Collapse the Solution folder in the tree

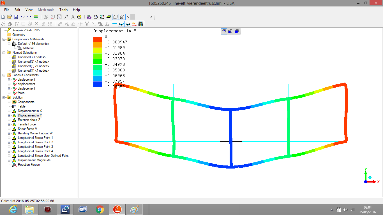tap(4, 97)
